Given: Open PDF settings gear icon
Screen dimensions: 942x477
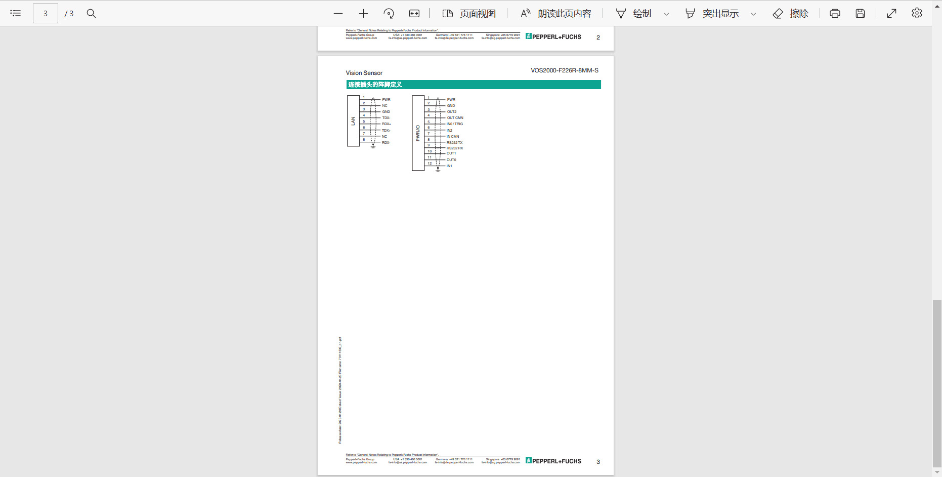Looking at the screenshot, I should pos(917,13).
